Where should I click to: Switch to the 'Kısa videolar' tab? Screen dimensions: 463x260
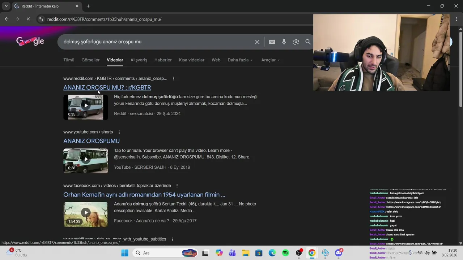192,60
